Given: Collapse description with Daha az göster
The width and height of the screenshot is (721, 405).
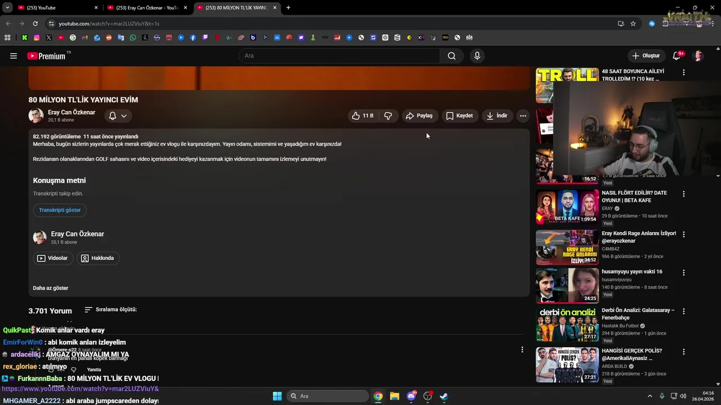Looking at the screenshot, I should tap(51, 288).
